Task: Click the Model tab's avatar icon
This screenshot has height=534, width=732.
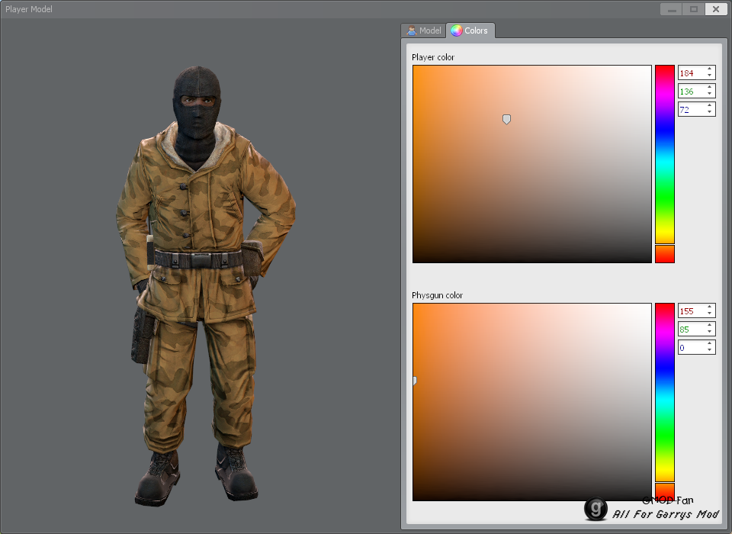Action: click(413, 31)
